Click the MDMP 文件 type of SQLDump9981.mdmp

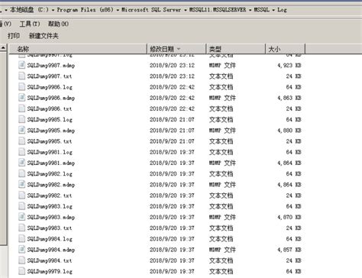(222, 163)
